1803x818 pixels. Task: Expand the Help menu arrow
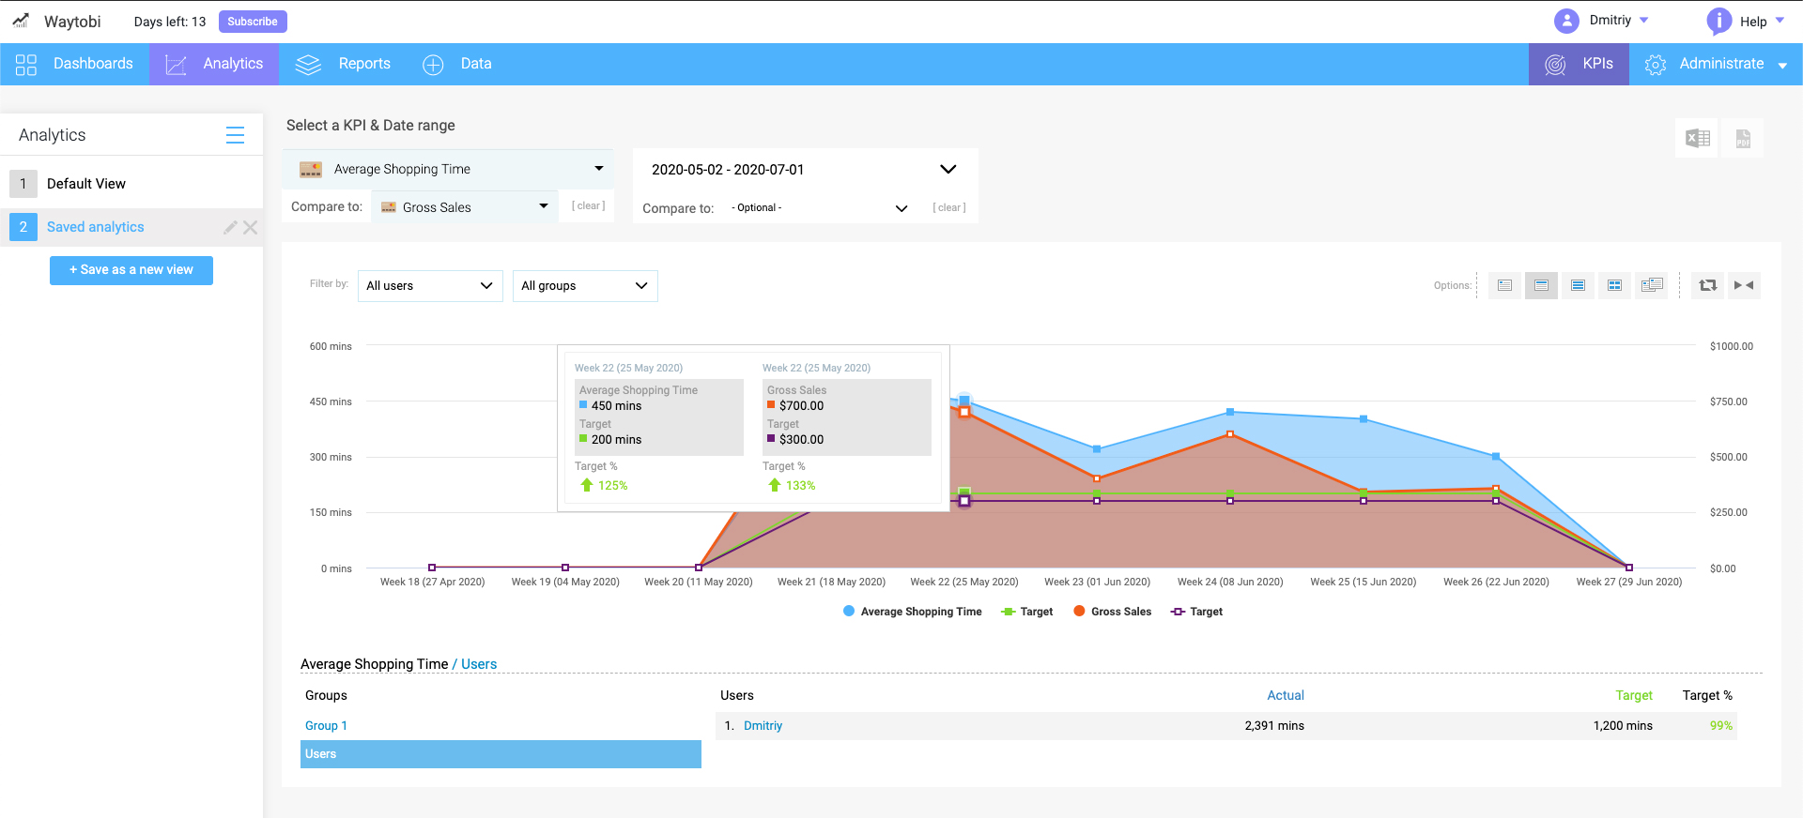(x=1780, y=20)
